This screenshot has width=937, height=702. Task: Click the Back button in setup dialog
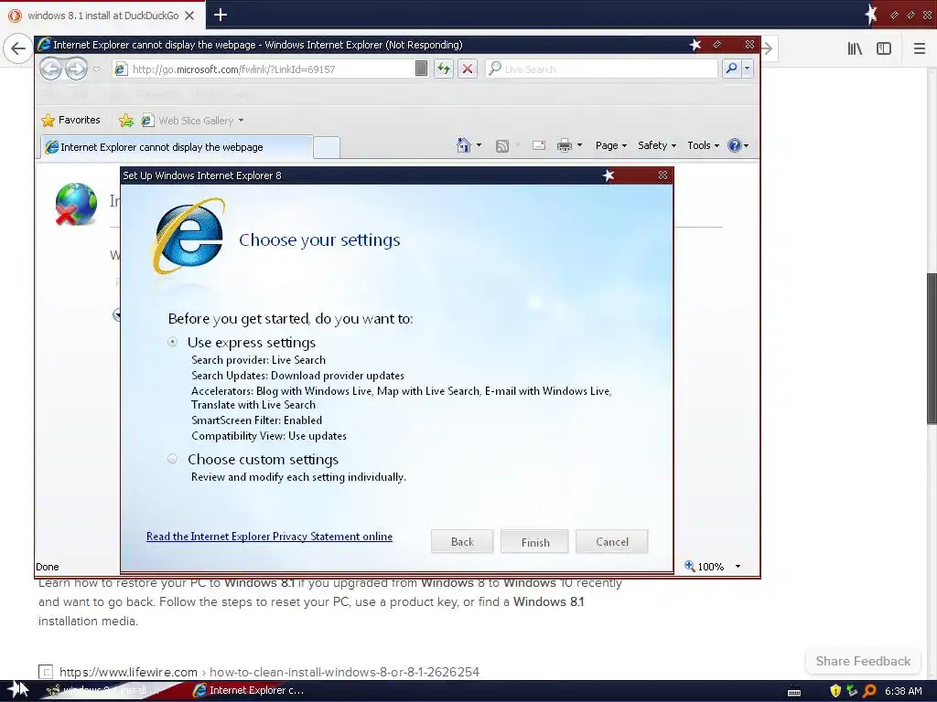[x=462, y=541]
